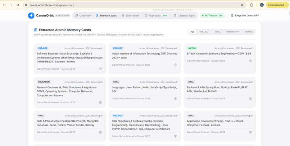Click the browser forward arrow
The height and width of the screenshot is (146, 290).
tap(11, 5)
